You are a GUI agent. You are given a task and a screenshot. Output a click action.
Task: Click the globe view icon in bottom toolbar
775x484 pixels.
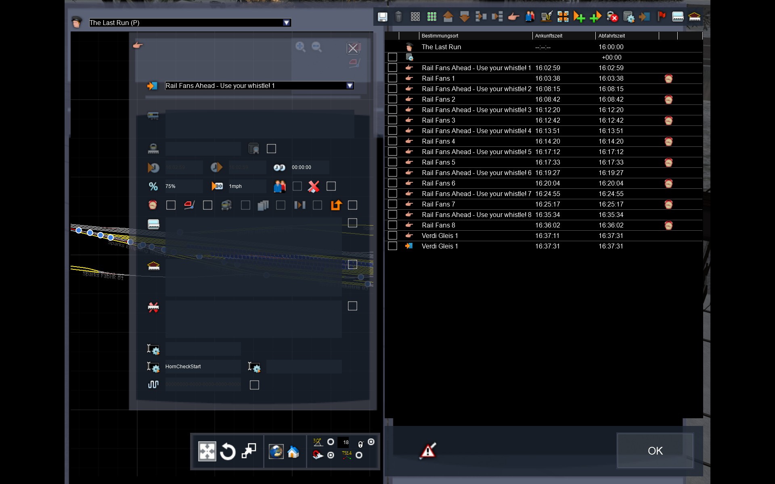pos(276,451)
